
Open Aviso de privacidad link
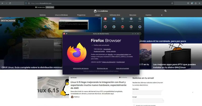click(122, 68)
